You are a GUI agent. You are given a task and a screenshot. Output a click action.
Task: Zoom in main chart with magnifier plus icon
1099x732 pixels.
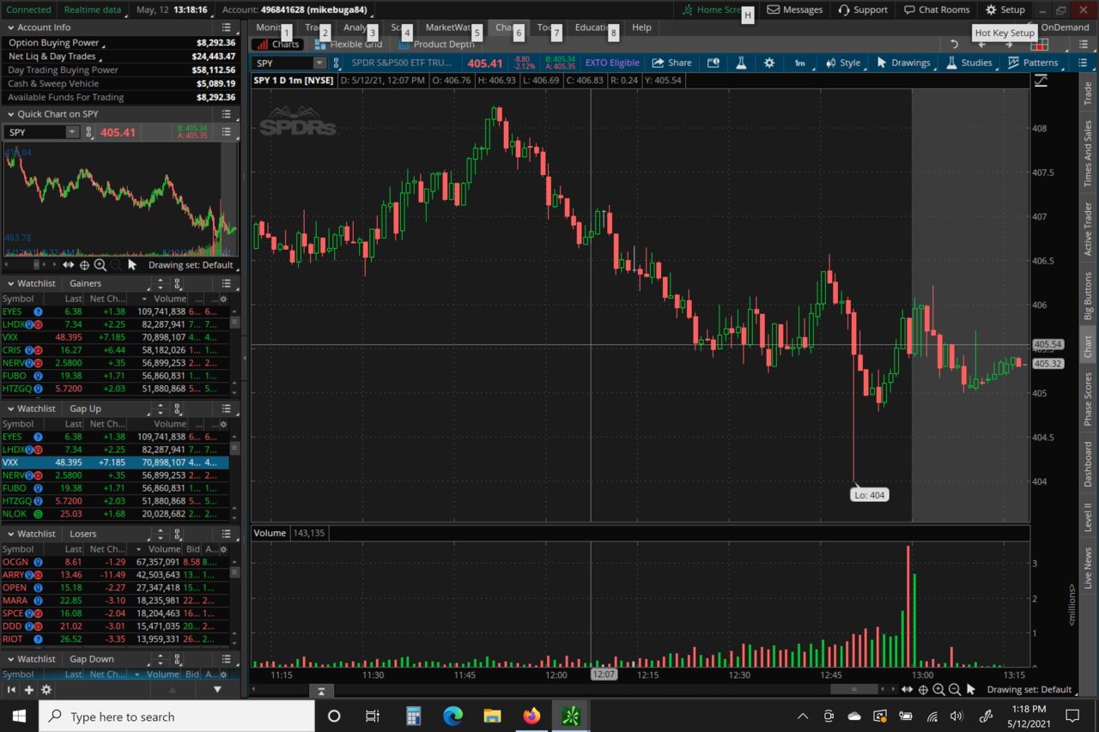point(938,689)
